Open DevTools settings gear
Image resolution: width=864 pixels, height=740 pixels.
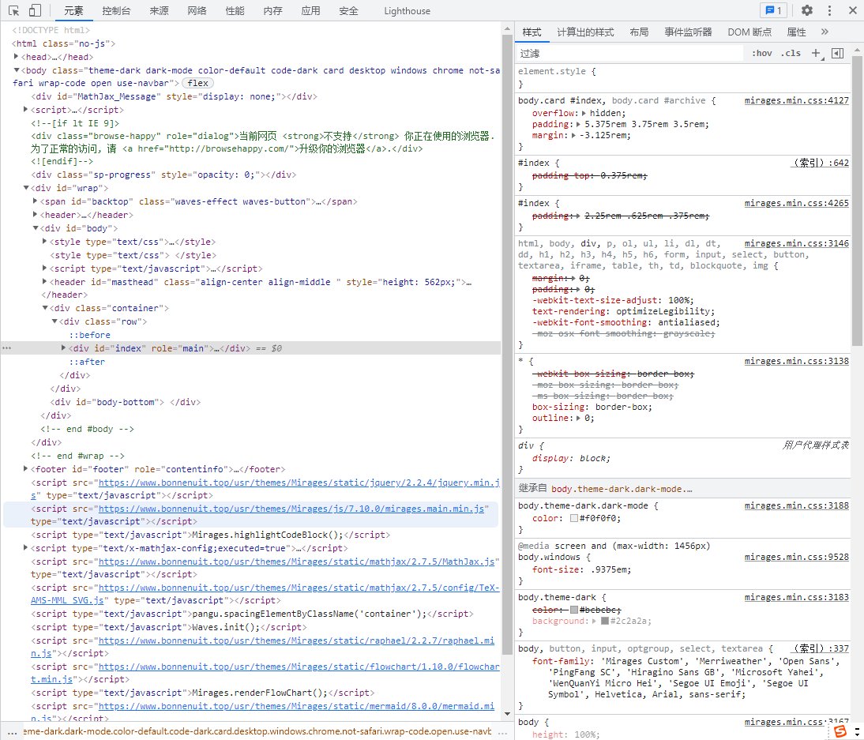tap(806, 10)
